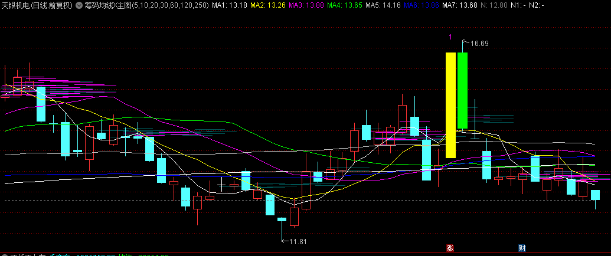Click the magenta MA3: 13.88 label
The height and width of the screenshot is (256, 611).
[x=308, y=5]
